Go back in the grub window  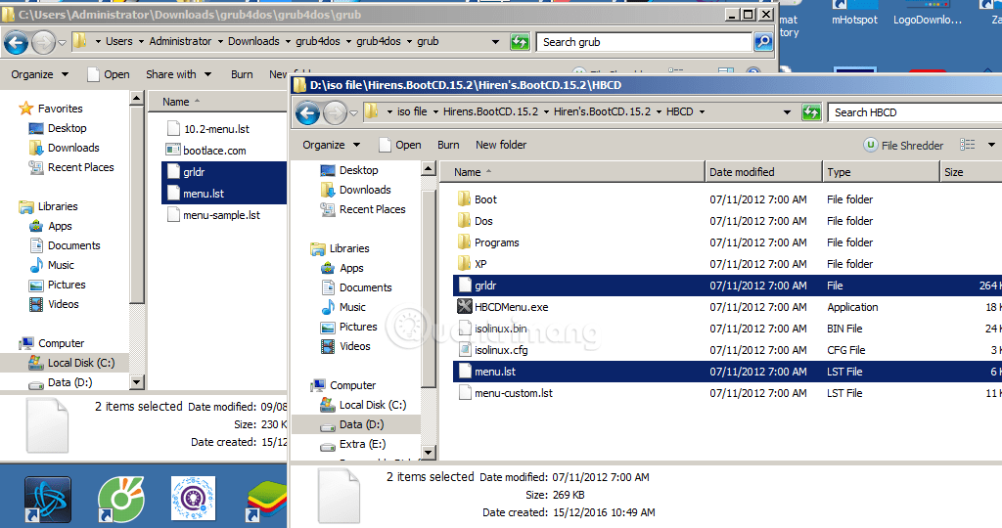pos(16,43)
